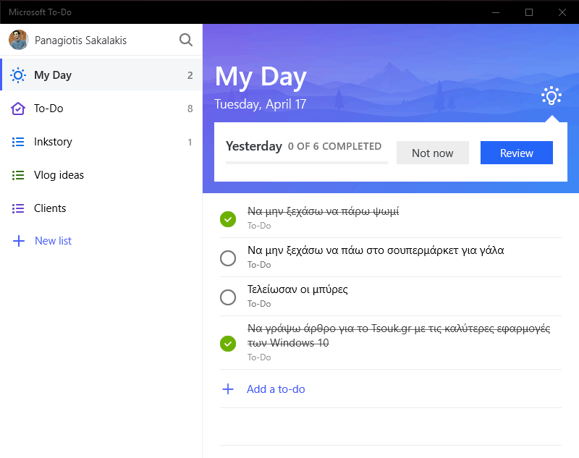Click the Review button
Viewport: 579px width, 458px height.
tap(516, 153)
